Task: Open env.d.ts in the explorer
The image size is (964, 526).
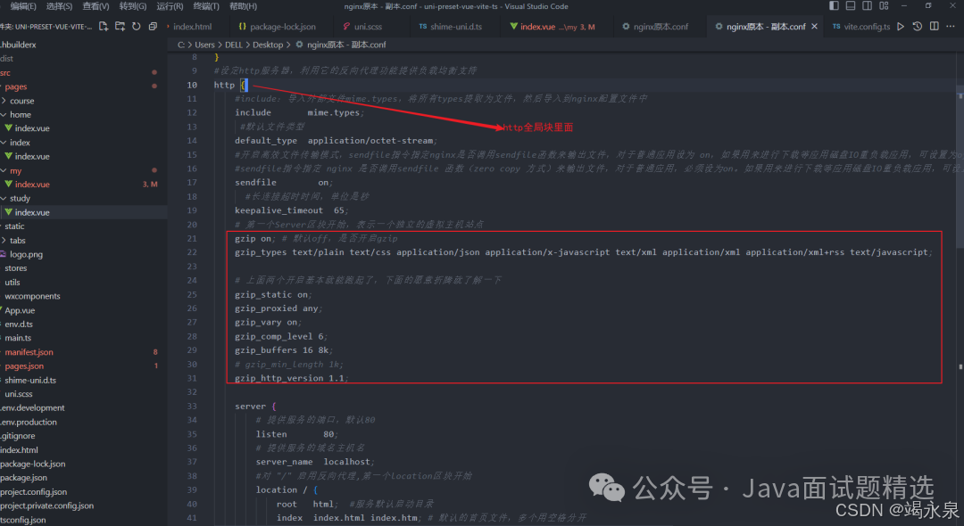Action: (19, 325)
